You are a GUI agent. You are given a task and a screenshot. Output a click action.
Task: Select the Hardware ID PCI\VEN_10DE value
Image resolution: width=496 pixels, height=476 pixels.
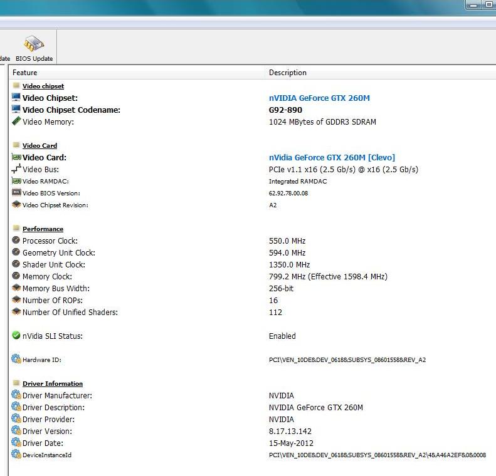347,360
